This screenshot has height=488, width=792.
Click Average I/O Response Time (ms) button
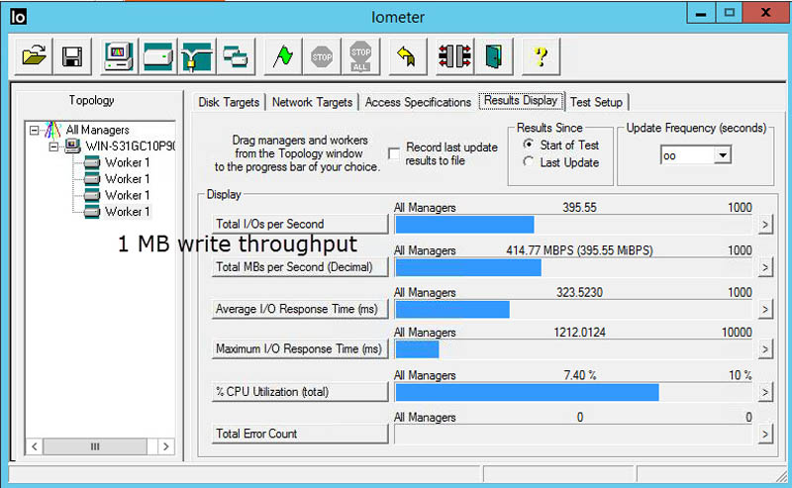(300, 309)
